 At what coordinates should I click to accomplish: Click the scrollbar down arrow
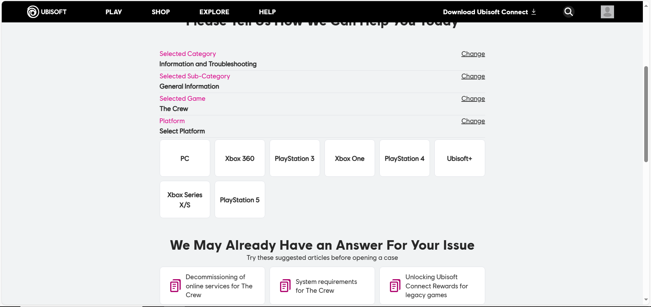(x=646, y=300)
